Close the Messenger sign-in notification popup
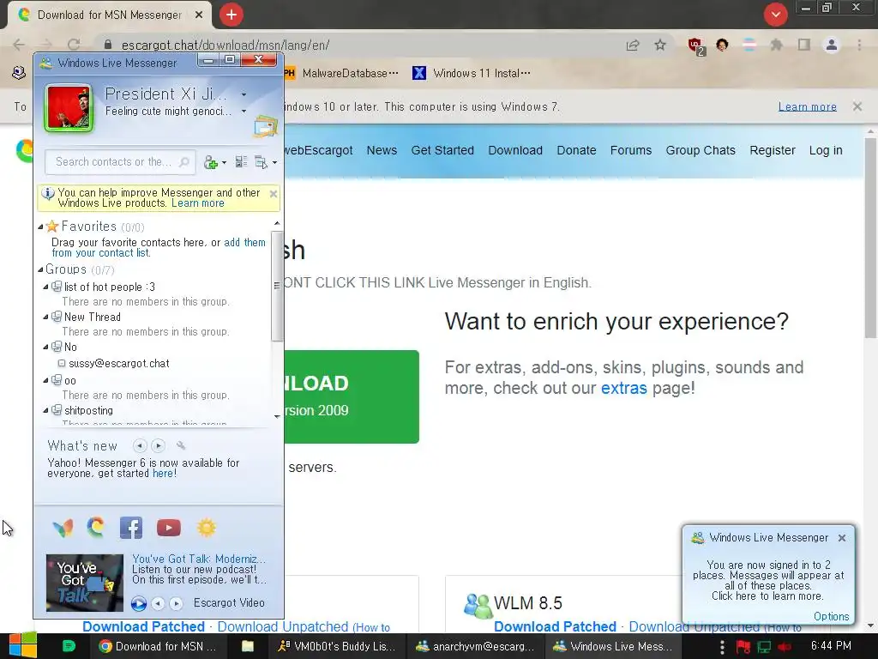 [x=842, y=538]
